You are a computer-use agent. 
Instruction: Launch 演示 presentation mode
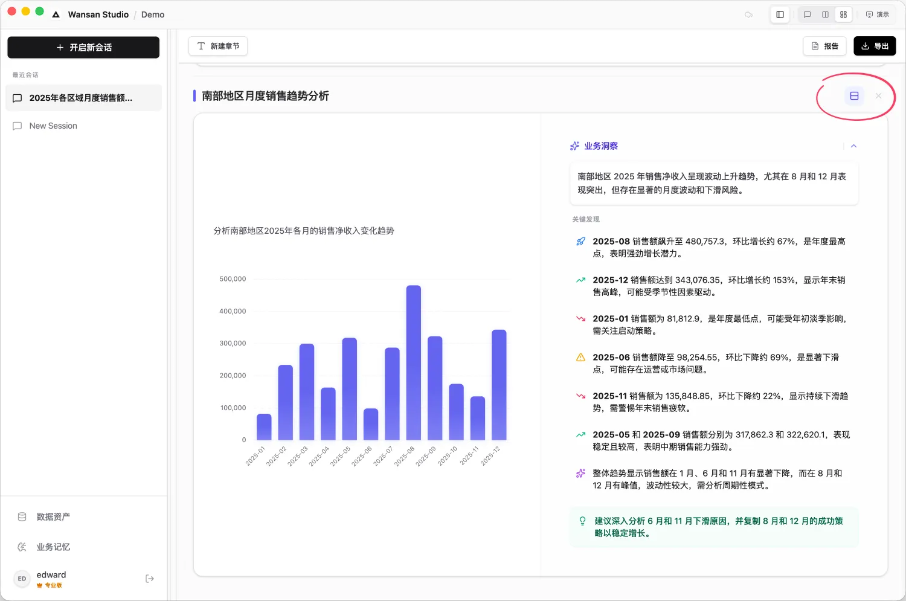pyautogui.click(x=877, y=14)
